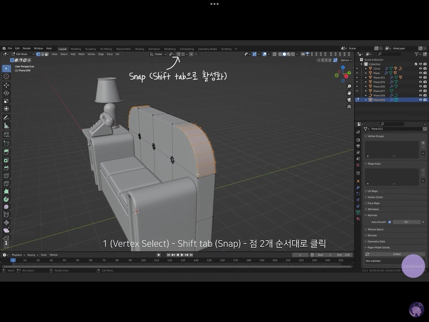Select the Transform tool

coord(6,109)
